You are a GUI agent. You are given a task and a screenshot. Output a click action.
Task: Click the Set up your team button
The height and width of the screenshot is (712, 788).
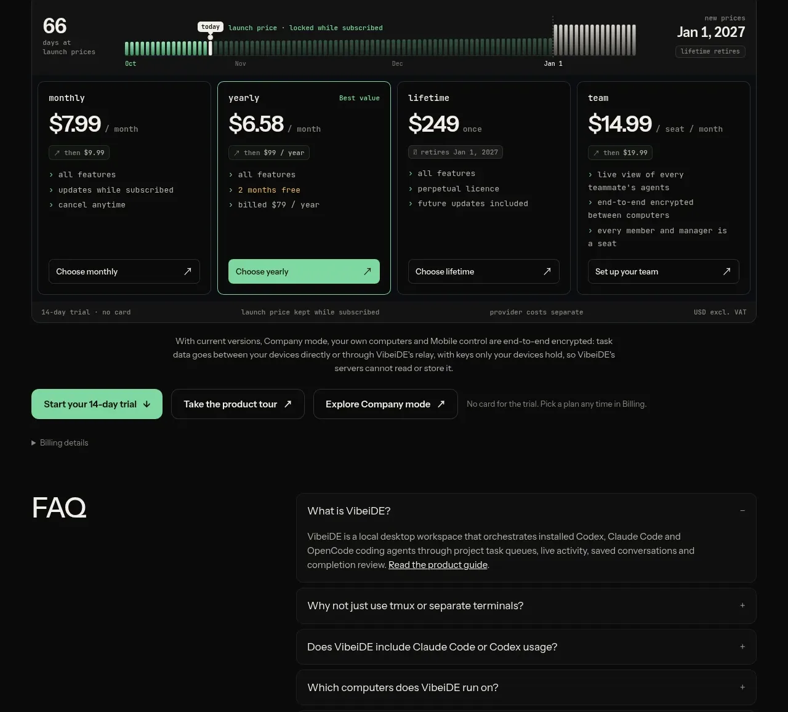[x=664, y=271]
